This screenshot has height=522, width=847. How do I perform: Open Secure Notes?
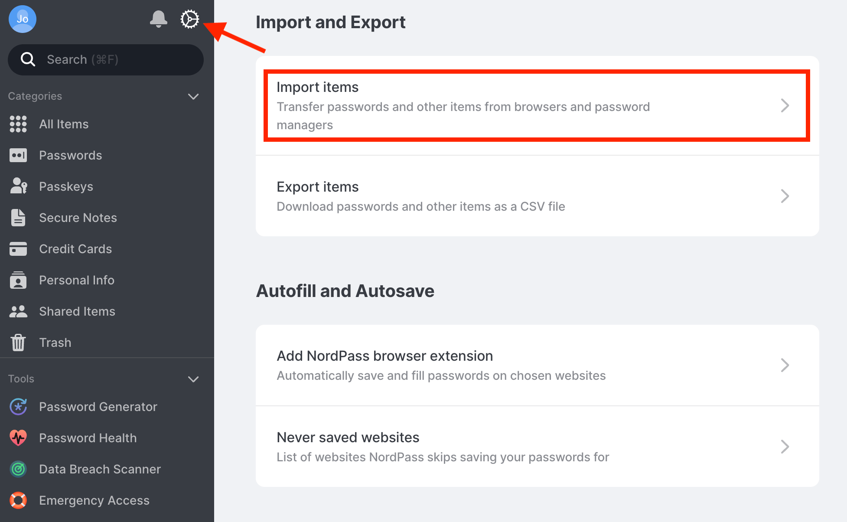[x=78, y=217]
